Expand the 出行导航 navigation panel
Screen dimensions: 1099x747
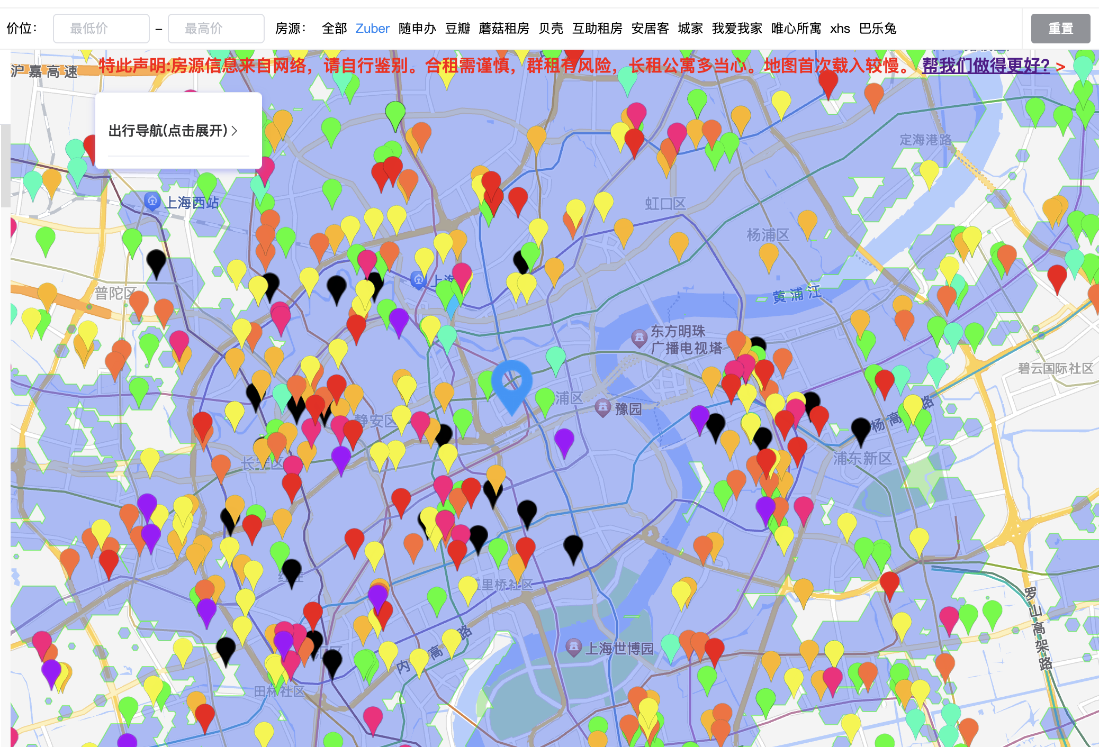[173, 131]
